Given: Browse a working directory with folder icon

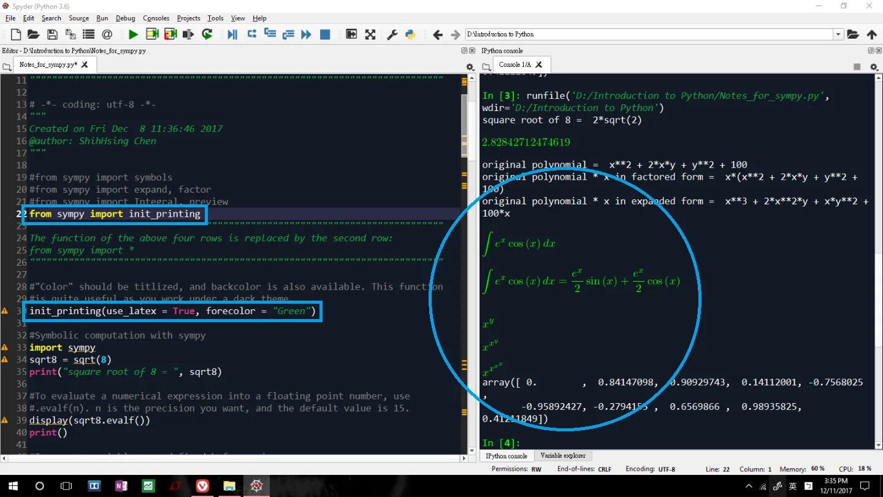Looking at the screenshot, I should 853,34.
